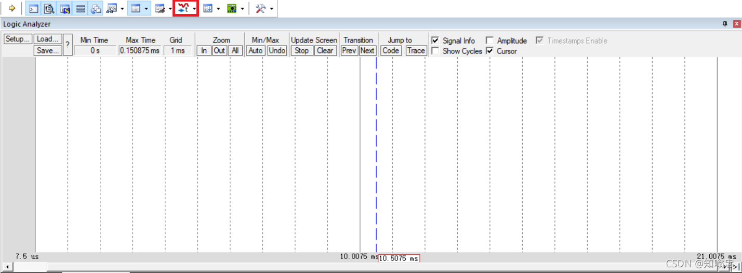
Task: Click the Grid value 1 ms
Action: coord(177,50)
